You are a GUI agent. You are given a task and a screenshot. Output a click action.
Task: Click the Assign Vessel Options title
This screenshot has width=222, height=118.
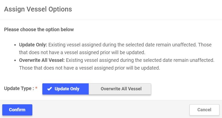[x=38, y=9]
